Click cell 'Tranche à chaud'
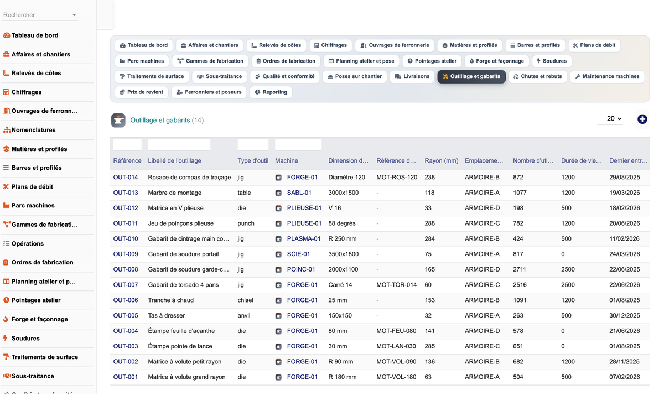Viewport: 664px width, 411px height. (x=171, y=300)
